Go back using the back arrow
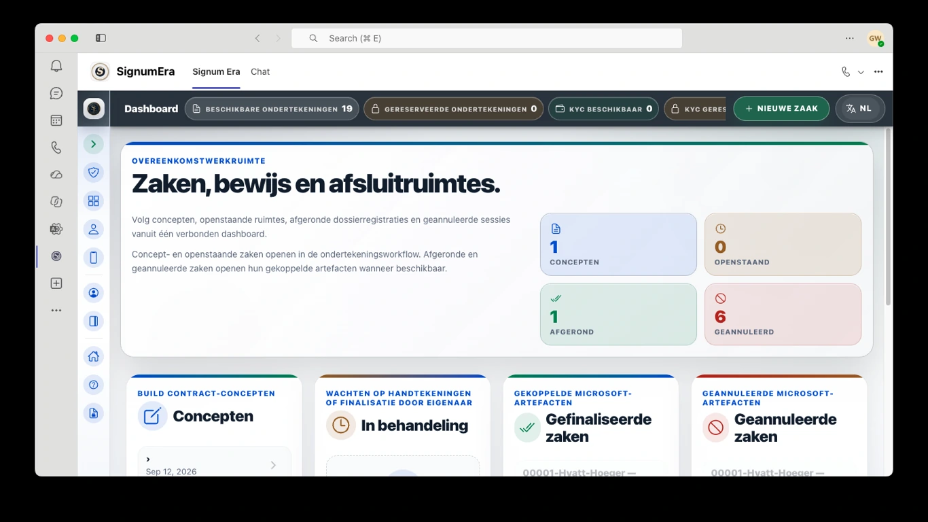The width and height of the screenshot is (928, 522). [257, 38]
